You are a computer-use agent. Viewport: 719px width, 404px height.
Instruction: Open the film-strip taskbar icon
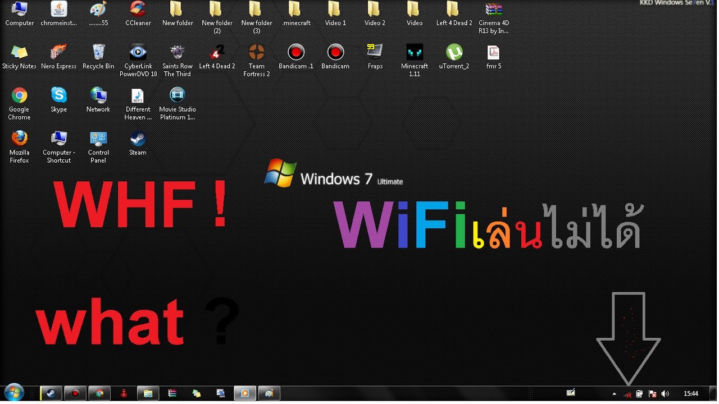[x=221, y=393]
